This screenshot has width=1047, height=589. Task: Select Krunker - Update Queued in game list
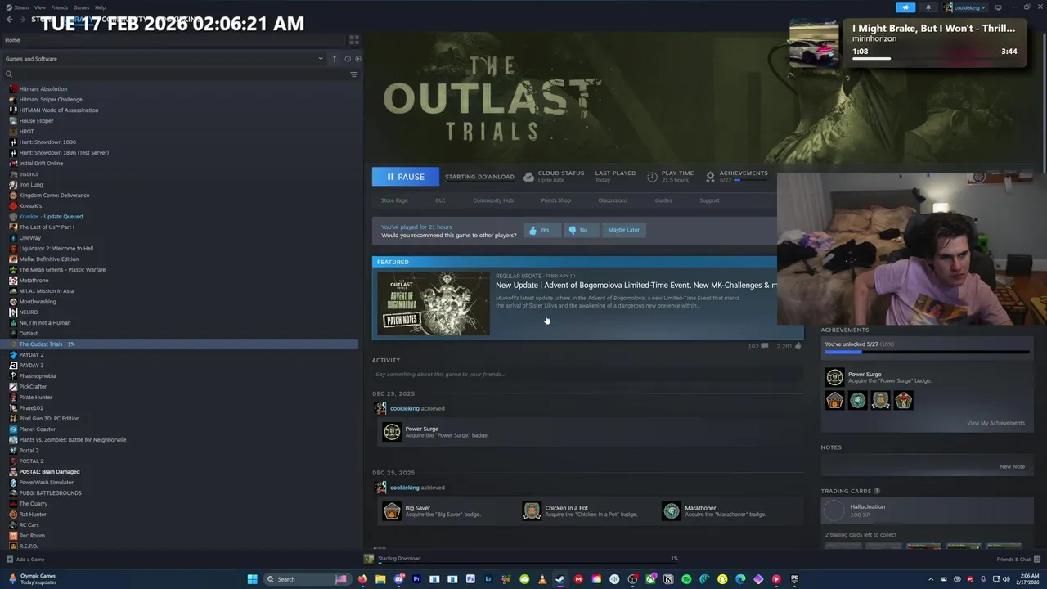[x=51, y=217]
